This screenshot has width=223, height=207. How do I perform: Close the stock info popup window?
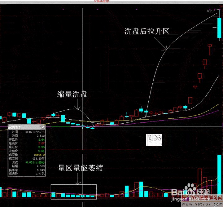(42, 127)
